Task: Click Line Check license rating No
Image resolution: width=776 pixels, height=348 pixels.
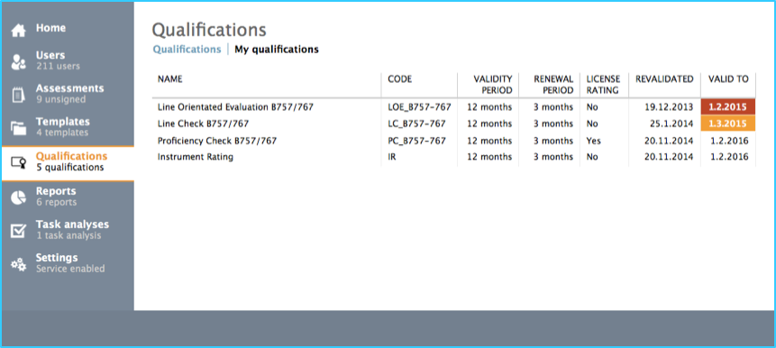Action: point(592,124)
